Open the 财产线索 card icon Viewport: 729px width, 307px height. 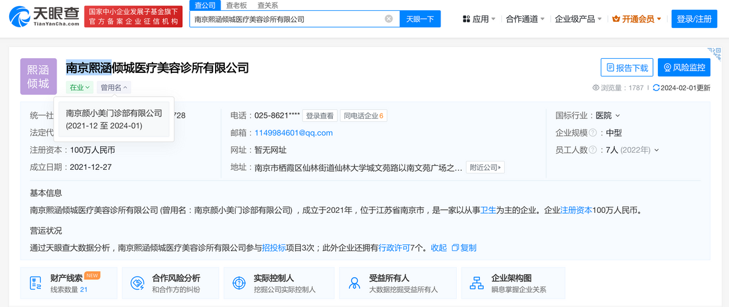[35, 283]
